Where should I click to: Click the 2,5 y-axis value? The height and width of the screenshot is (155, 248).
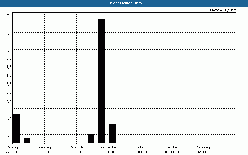pyautogui.click(x=9, y=101)
